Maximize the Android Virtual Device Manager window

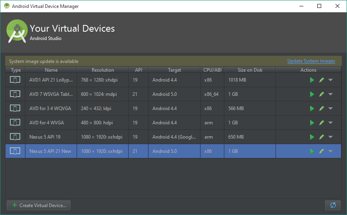point(319,6)
